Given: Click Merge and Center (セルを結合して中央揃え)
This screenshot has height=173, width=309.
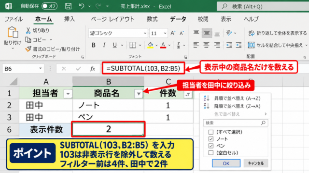Looking at the screenshot, I should (x=276, y=45).
